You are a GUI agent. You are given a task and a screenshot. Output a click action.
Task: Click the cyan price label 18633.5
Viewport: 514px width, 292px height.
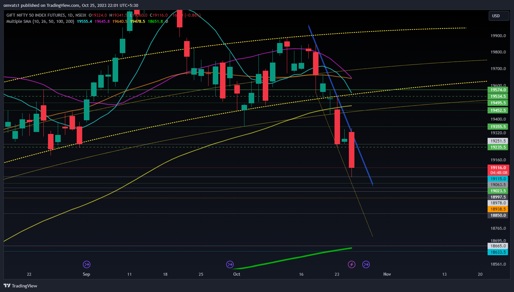498,252
